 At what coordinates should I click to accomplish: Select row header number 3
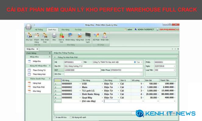(x=58, y=91)
